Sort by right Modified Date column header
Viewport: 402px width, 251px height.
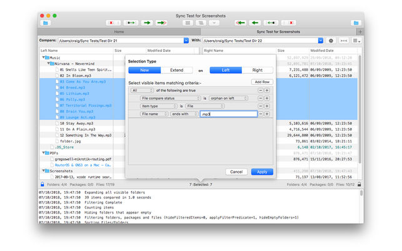333,51
